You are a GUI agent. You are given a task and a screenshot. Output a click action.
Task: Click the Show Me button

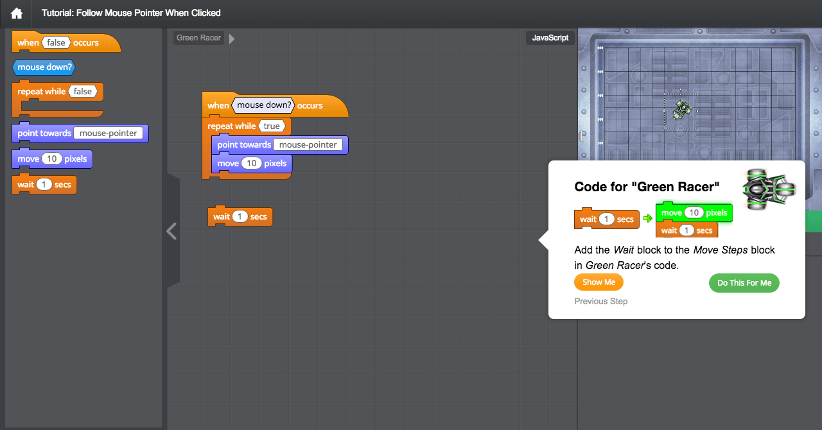click(599, 282)
